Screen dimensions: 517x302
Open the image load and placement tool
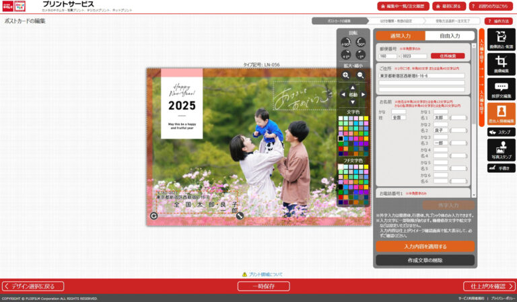click(501, 41)
